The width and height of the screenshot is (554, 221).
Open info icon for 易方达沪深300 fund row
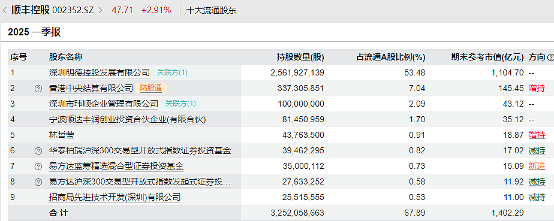38,182
